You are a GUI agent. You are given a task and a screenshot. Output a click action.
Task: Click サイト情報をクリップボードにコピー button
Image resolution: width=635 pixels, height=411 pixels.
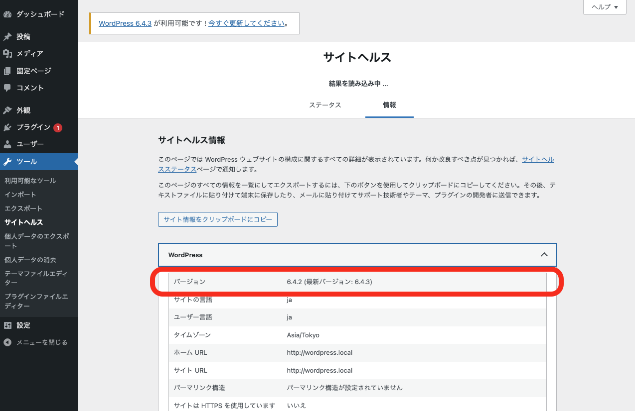click(x=218, y=219)
